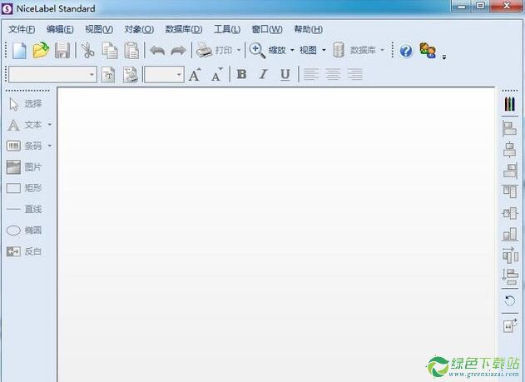
Task: Save the label with floppy disk icon
Action: (x=62, y=51)
